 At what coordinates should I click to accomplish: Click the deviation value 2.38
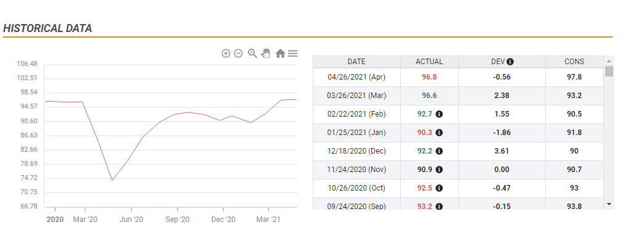[x=501, y=96]
